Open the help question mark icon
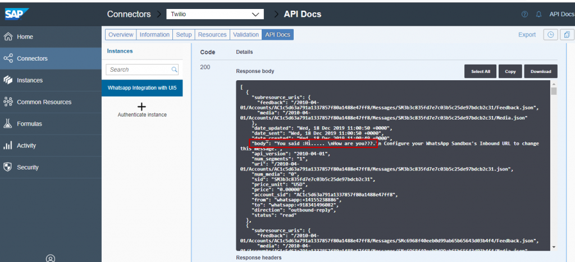The height and width of the screenshot is (262, 575). pos(524,14)
